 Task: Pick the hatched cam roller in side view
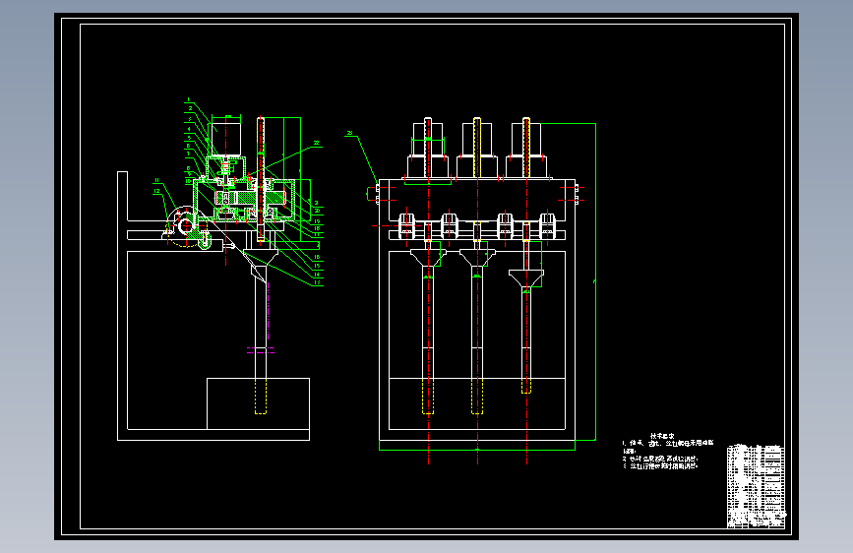pos(186,225)
